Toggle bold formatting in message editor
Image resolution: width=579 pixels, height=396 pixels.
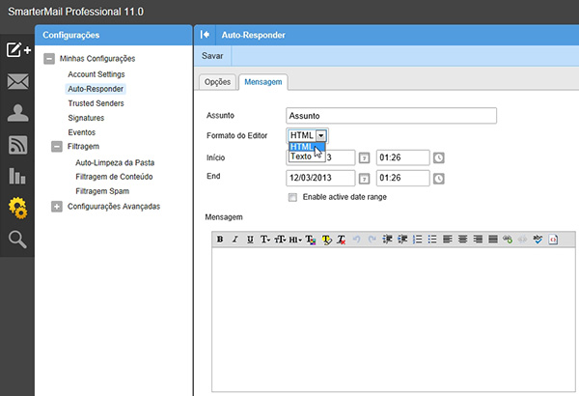pyautogui.click(x=220, y=240)
